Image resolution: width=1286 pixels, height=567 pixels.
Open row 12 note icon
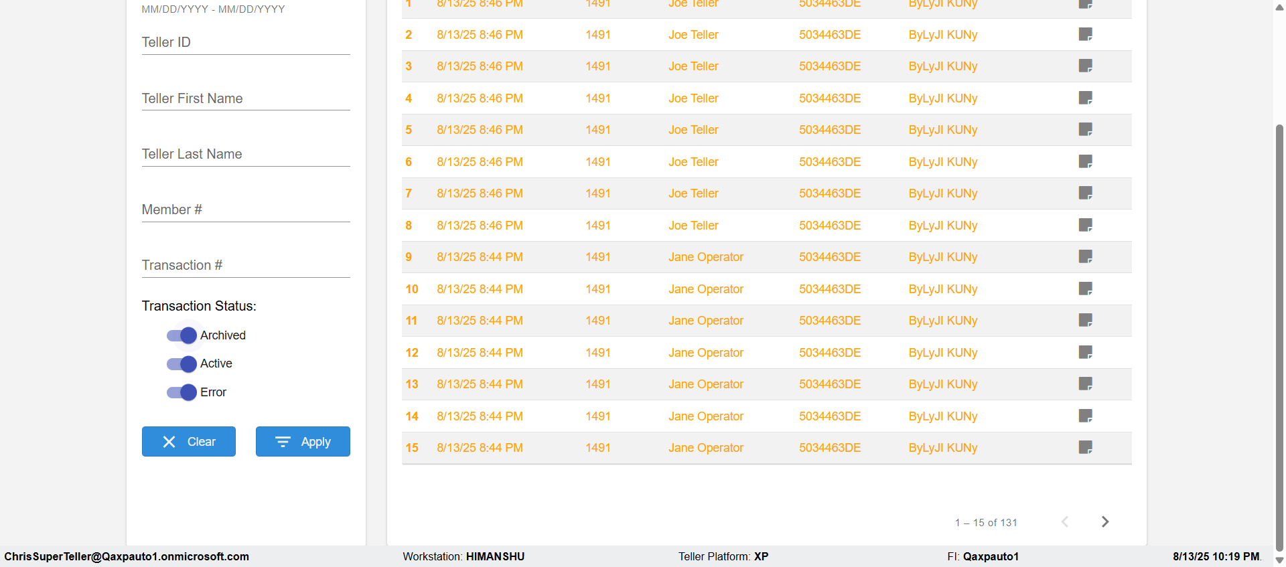[x=1085, y=352]
